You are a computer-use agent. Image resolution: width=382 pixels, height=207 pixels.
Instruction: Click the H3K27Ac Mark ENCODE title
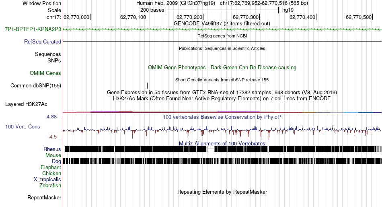tap(222, 99)
